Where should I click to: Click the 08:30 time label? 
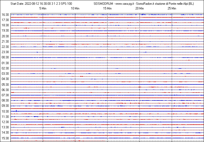coord(5,100)
